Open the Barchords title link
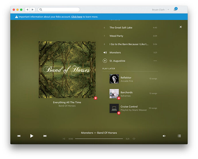Screen dimensions: 198x159 (x=127, y=93)
